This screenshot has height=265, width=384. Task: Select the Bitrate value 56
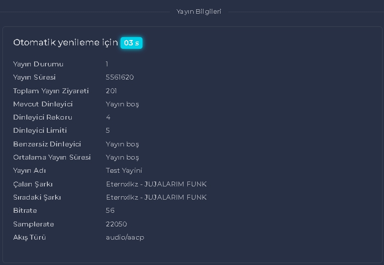pyautogui.click(x=110, y=211)
